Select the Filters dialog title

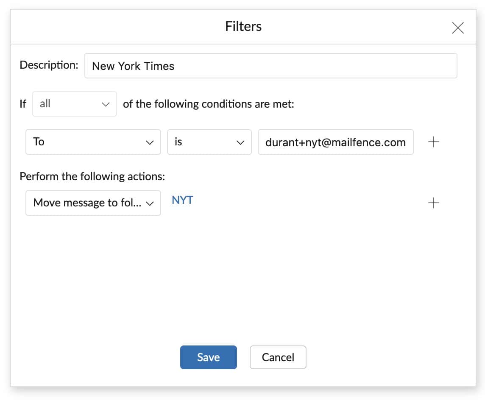point(243,26)
